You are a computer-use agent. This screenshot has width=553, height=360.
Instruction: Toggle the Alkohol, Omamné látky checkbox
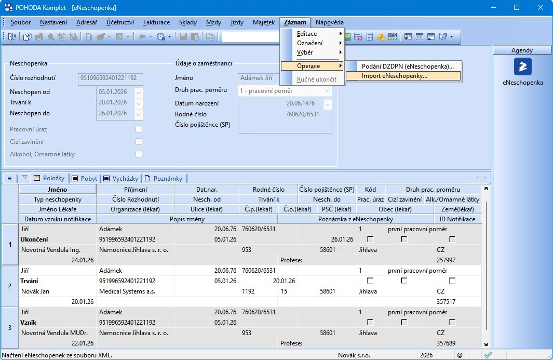[139, 154]
